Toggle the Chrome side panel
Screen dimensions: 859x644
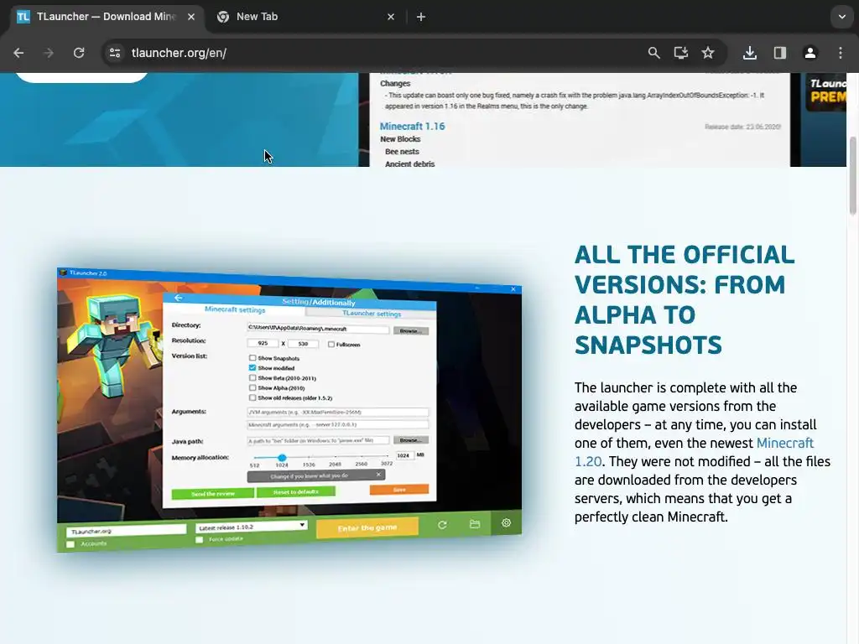pyautogui.click(x=779, y=53)
